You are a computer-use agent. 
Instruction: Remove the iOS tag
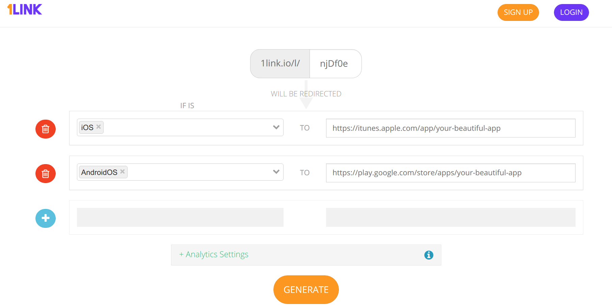click(x=99, y=127)
